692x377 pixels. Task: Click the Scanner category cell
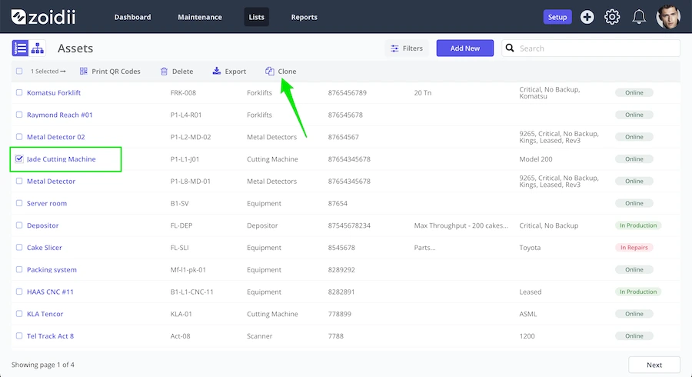259,336
